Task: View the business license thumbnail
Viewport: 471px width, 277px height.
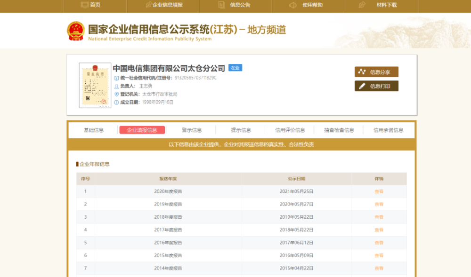Action: [95, 86]
